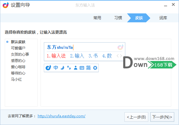Go to previous candidate page arrow
The image size is (179, 125).
pos(118,56)
